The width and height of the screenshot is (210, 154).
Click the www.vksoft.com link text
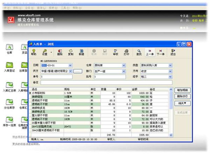click(29, 15)
